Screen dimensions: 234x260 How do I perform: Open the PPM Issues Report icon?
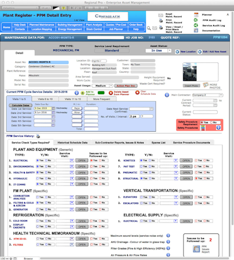tap(196, 249)
